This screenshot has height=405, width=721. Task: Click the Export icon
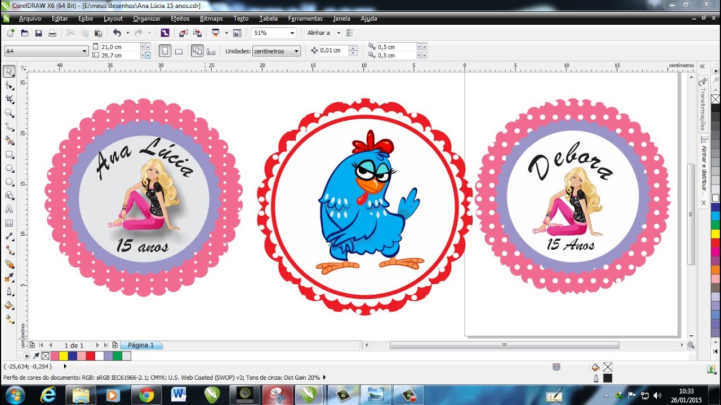(197, 33)
